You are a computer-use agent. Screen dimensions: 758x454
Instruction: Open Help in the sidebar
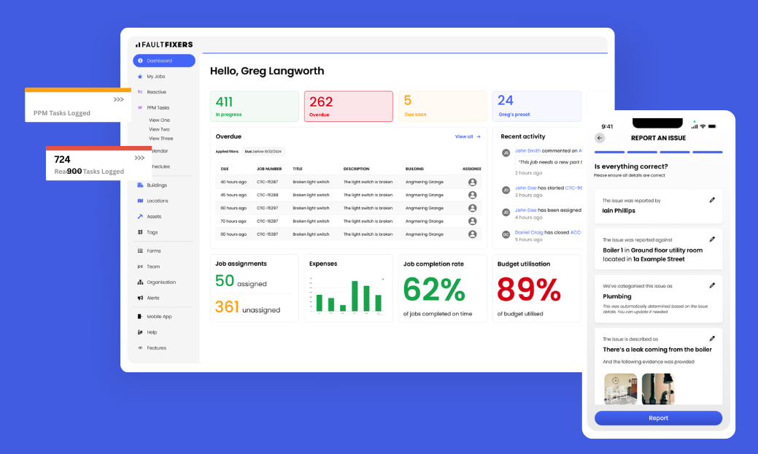click(x=152, y=332)
